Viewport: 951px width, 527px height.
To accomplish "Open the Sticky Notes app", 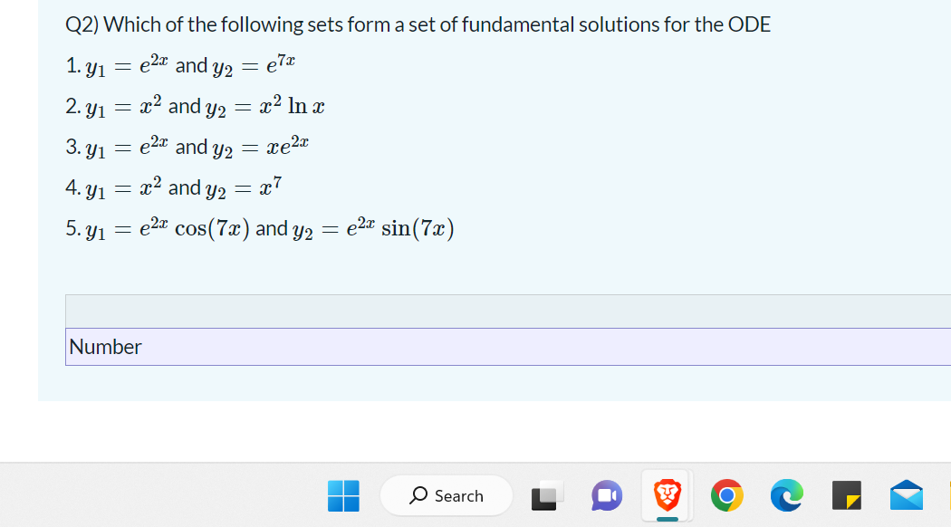I will tap(846, 495).
